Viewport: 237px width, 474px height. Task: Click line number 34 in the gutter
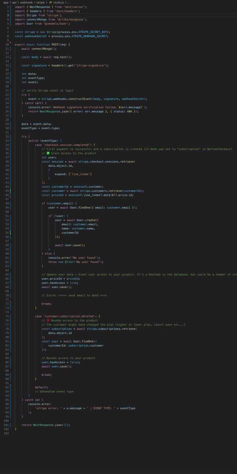point(7,145)
